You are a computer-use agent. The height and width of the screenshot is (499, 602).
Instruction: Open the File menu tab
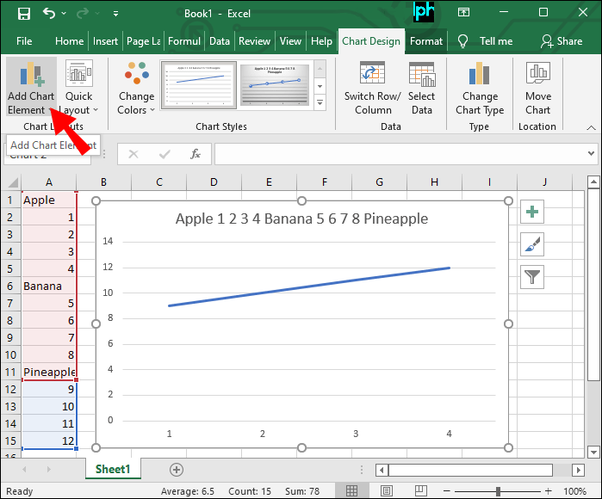pos(24,41)
